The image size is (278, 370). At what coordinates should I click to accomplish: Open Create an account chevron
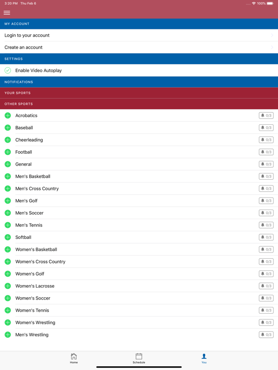(x=272, y=47)
